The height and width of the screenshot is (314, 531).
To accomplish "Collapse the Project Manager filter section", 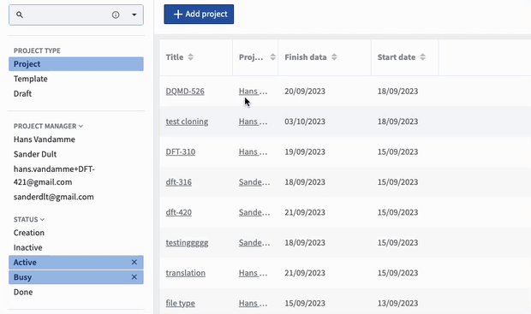I will tap(81, 127).
